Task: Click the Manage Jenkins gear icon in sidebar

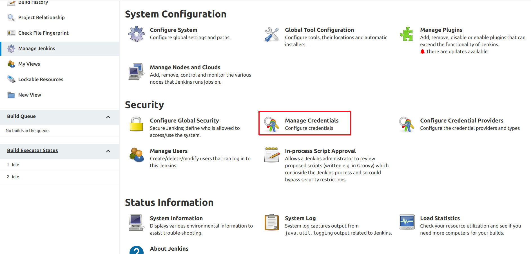Action: pos(11,48)
